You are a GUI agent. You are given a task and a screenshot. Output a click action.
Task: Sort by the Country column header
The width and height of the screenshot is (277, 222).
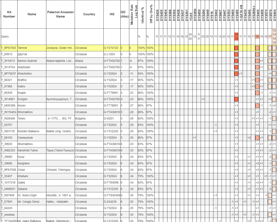click(x=89, y=14)
